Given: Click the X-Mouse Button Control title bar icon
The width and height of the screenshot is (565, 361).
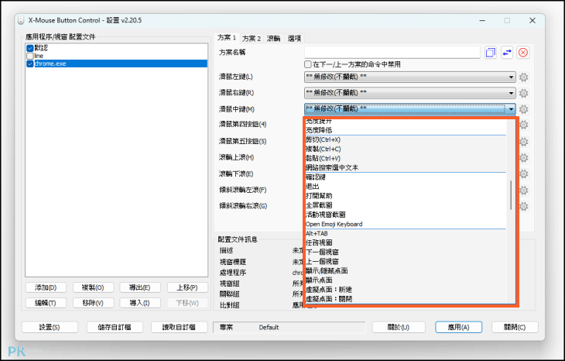Looking at the screenshot, I should coord(21,21).
